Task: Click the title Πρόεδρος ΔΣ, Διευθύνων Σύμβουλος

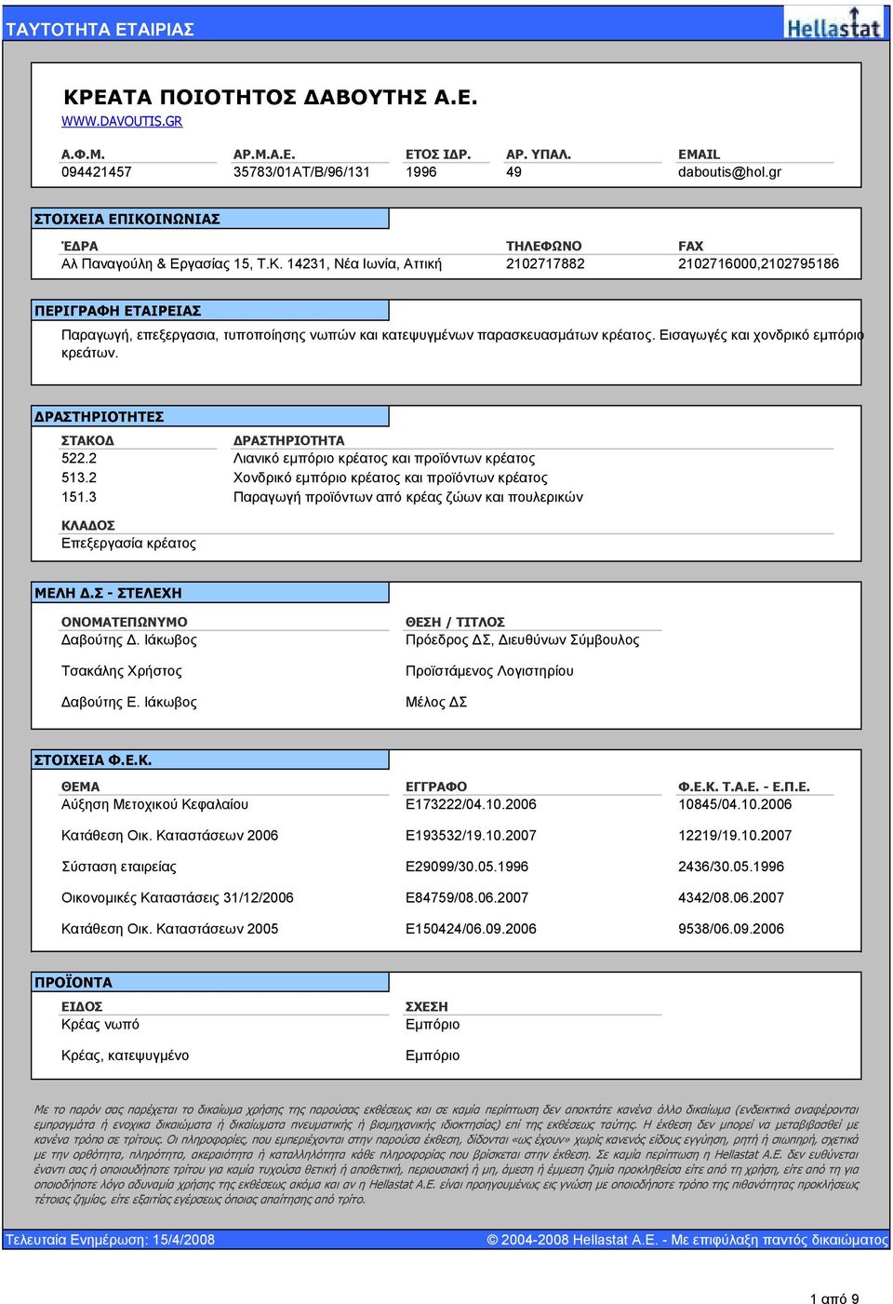Action: tap(522, 639)
